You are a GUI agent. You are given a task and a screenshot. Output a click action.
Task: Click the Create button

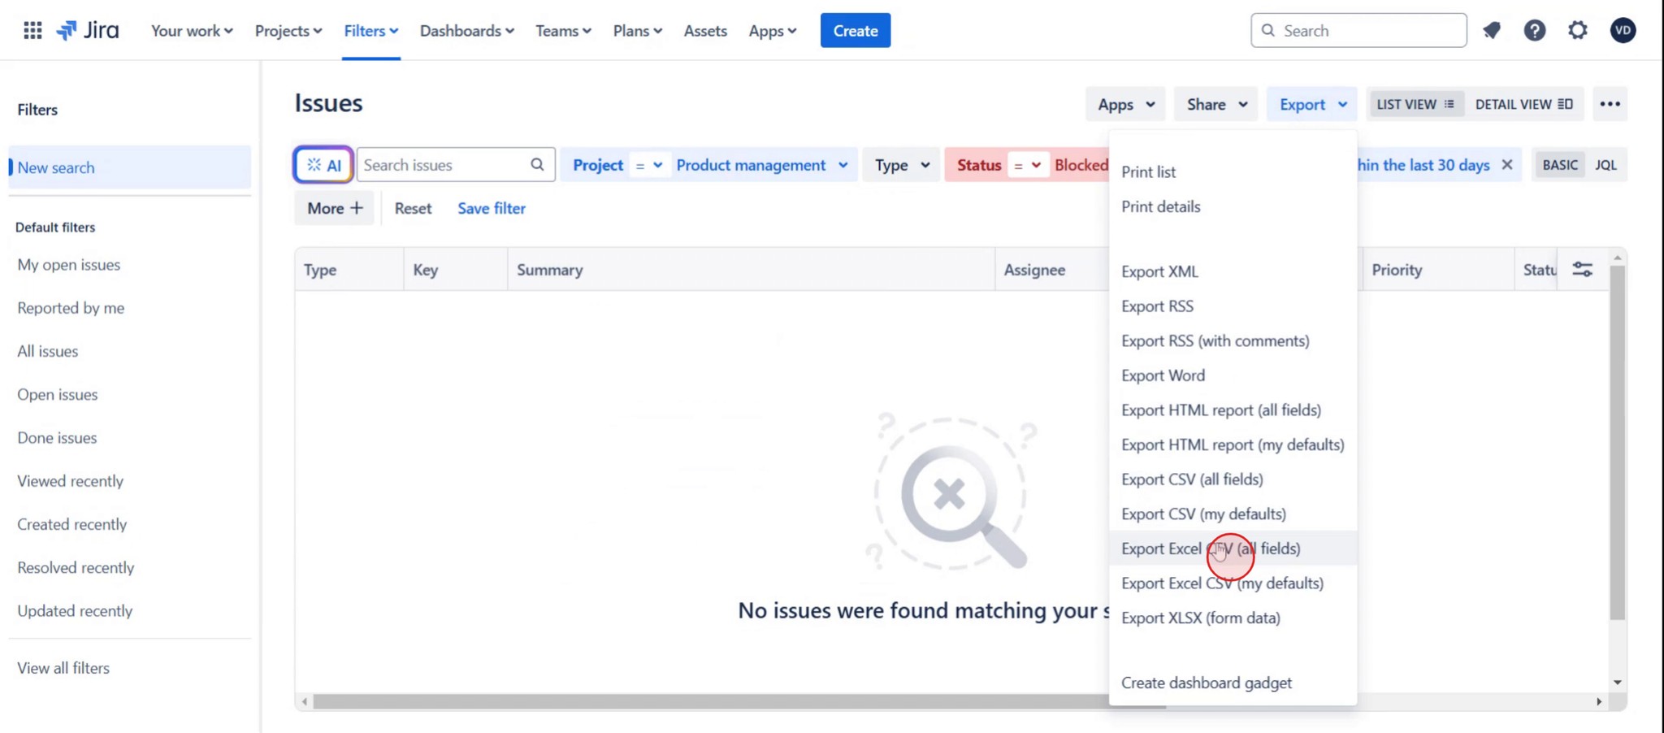[x=855, y=30]
